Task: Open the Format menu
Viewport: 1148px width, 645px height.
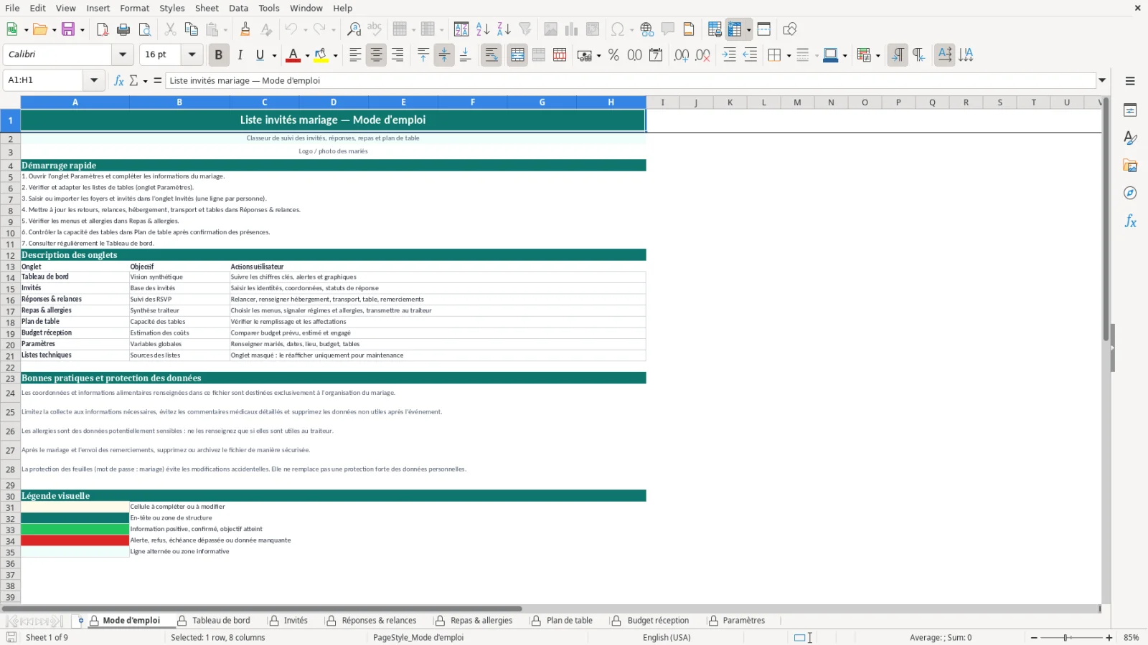Action: (x=135, y=8)
